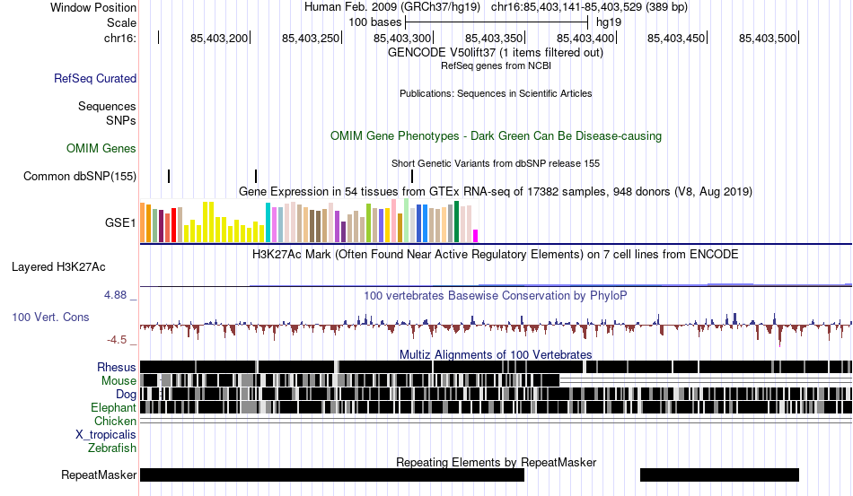
Task: Open the RepeatMasker track label
Action: click(99, 474)
